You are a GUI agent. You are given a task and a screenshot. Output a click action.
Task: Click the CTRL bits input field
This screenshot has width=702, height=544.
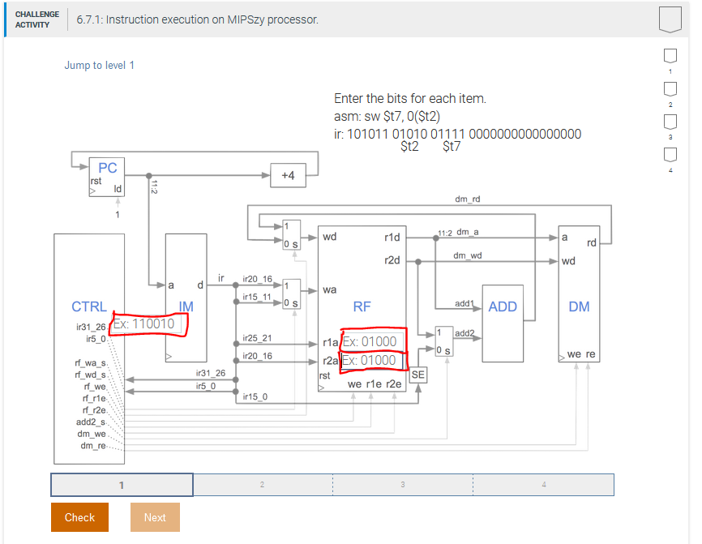click(x=151, y=323)
